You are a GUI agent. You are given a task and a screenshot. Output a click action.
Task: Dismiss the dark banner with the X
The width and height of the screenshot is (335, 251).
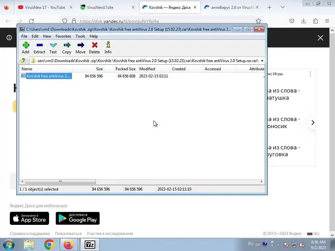pyautogui.click(x=320, y=38)
